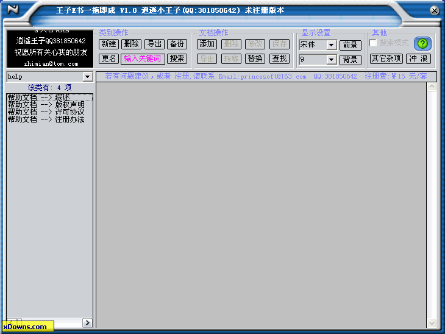Close the window with the X button
The width and height of the screenshot is (445, 334).
click(434, 11)
